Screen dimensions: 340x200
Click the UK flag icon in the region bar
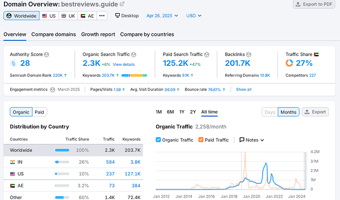point(64,16)
